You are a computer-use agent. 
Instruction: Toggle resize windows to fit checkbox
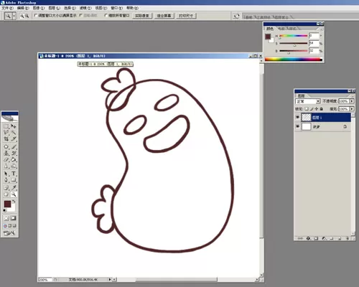(x=36, y=15)
